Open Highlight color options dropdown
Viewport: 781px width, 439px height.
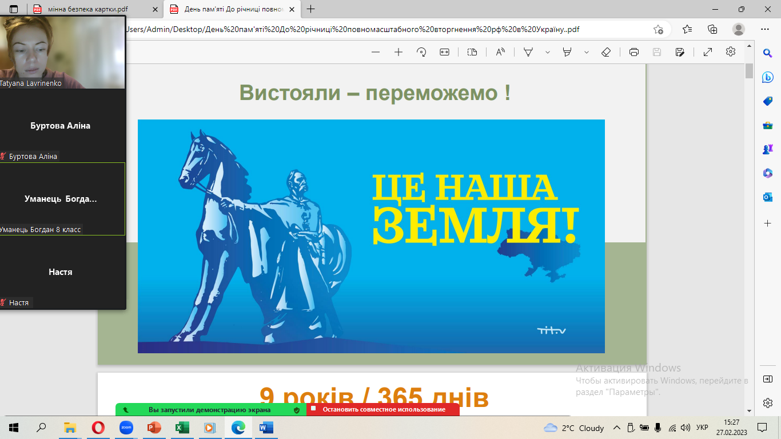[x=587, y=52]
